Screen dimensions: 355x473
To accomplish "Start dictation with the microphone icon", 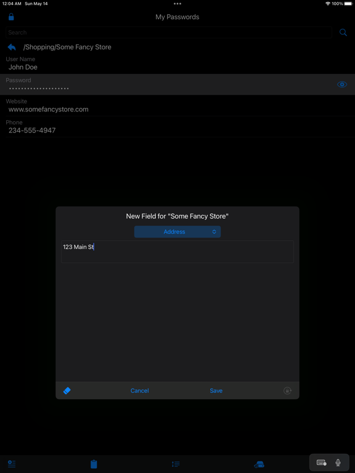I will (338, 463).
